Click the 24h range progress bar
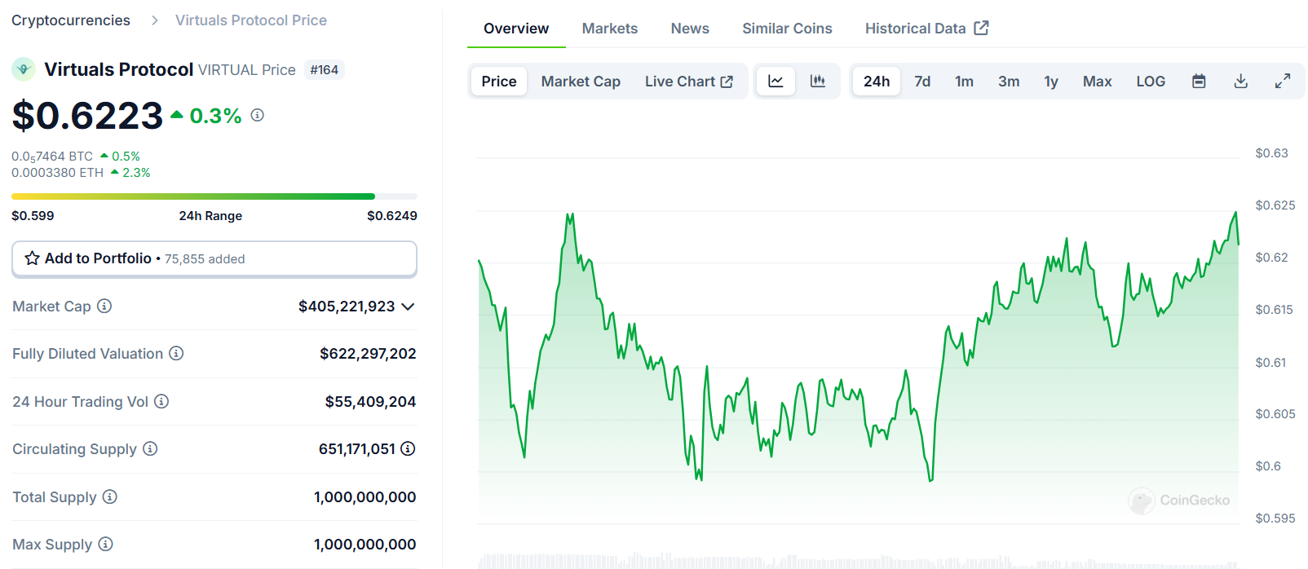 pyautogui.click(x=214, y=196)
